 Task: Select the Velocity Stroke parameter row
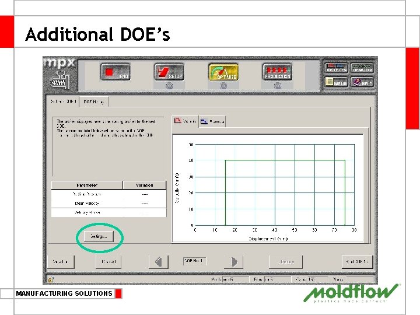pyautogui.click(x=108, y=212)
